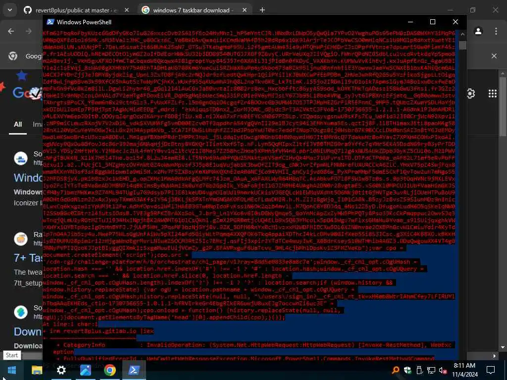Open Google quick settings gear
This screenshot has width=507, height=380.
(470, 94)
